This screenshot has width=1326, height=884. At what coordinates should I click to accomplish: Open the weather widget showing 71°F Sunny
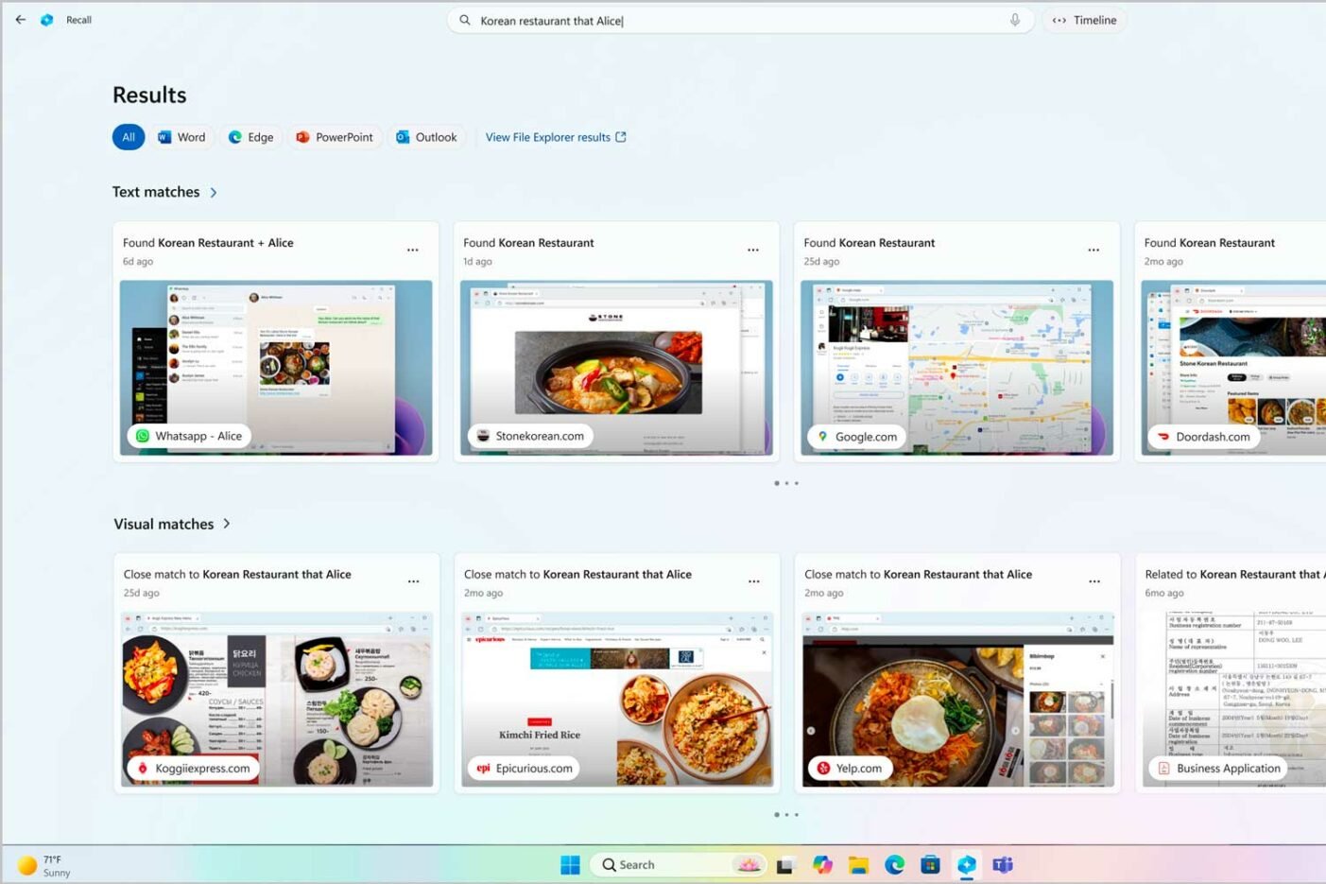[x=44, y=865]
